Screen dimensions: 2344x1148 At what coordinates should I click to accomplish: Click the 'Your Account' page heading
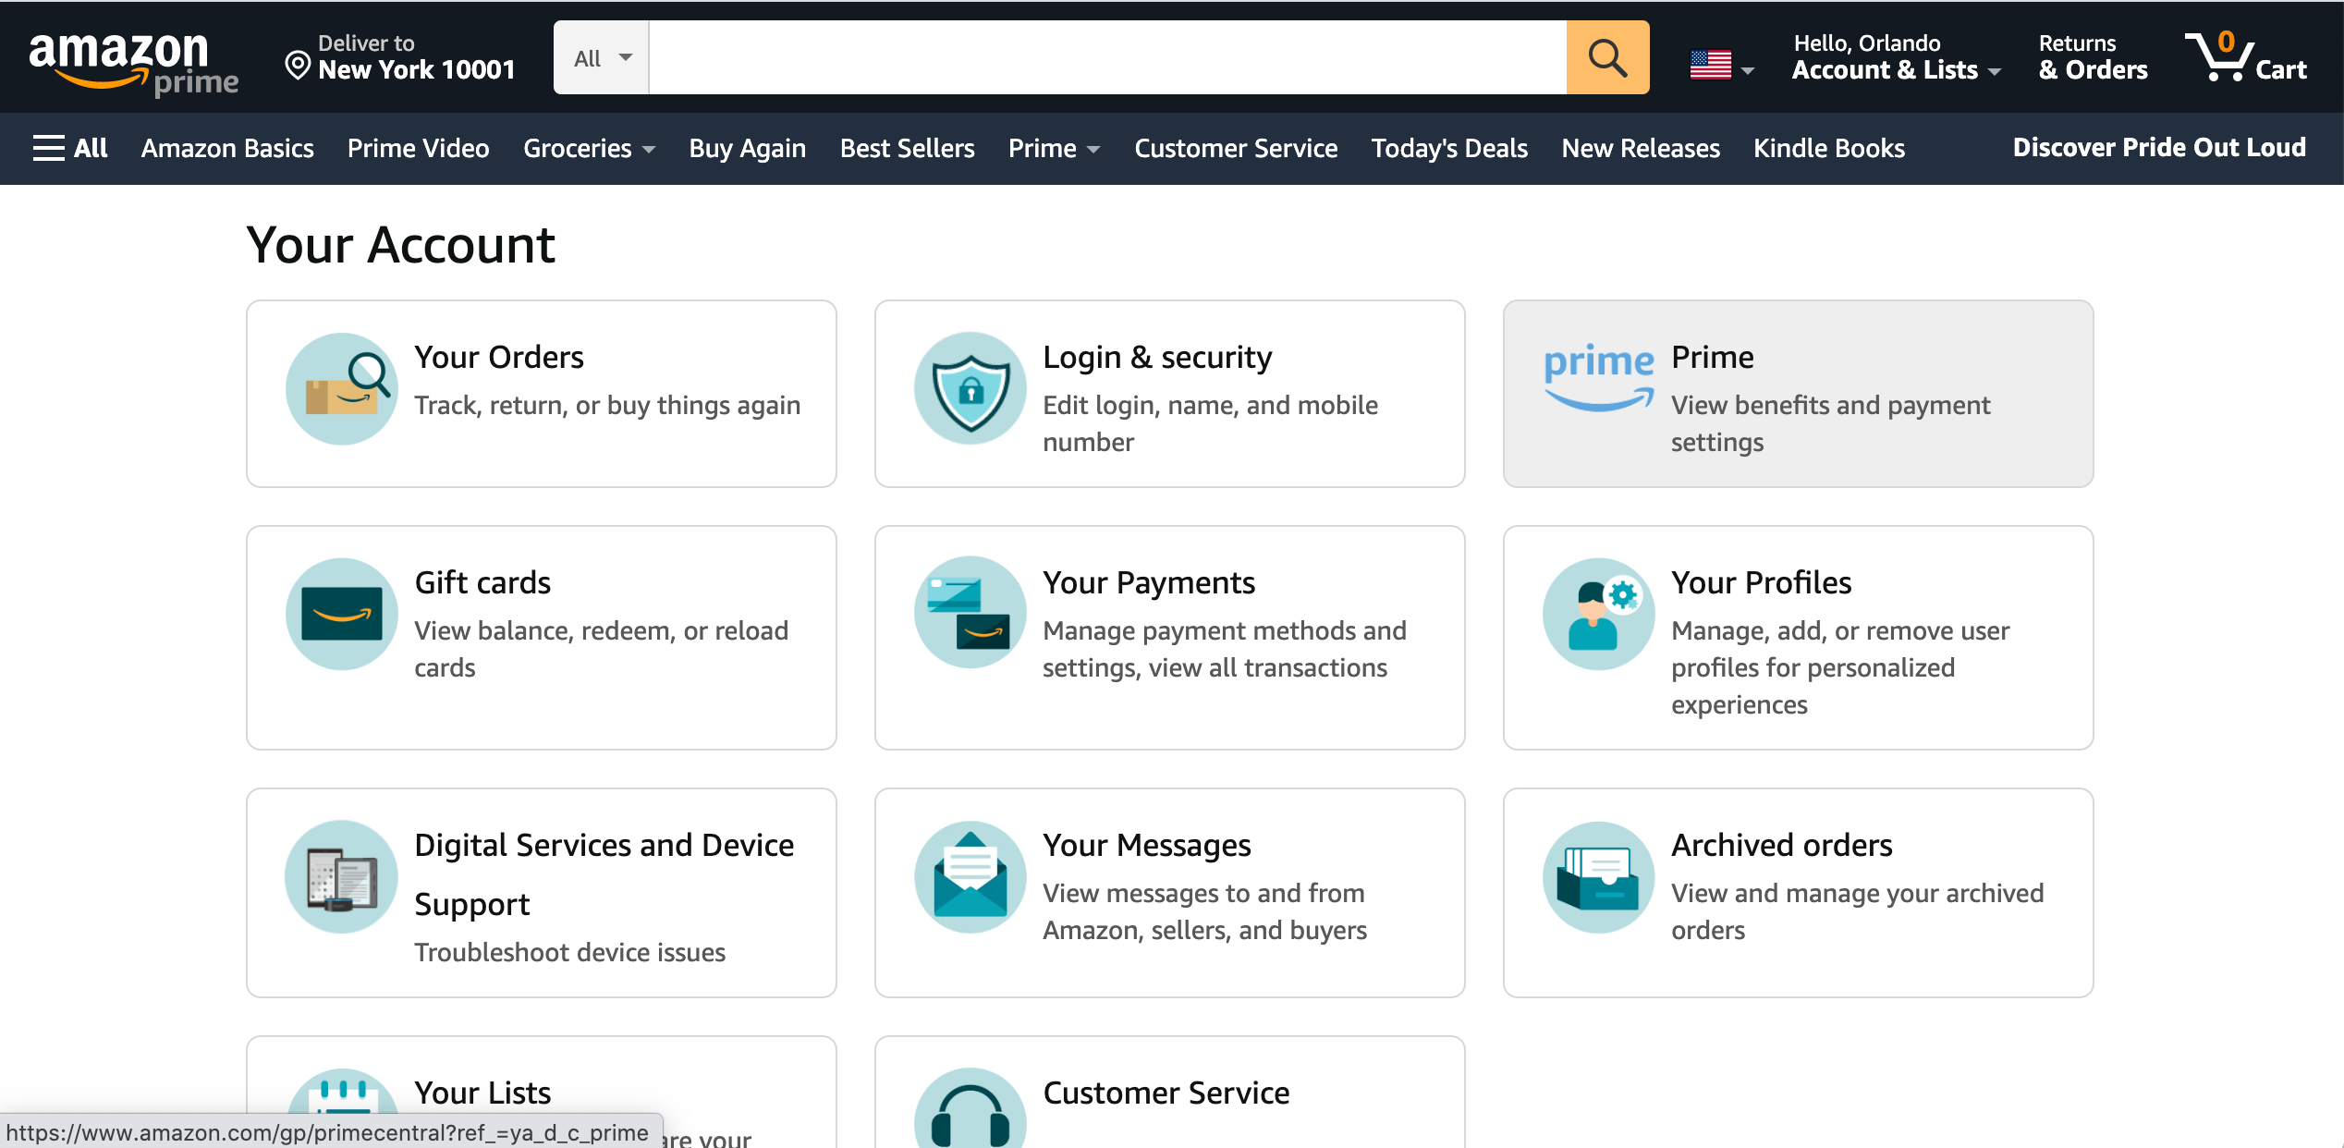[400, 245]
